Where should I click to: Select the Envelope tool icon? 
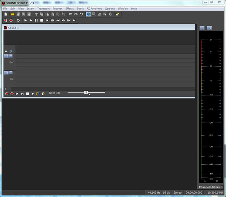click(110, 14)
